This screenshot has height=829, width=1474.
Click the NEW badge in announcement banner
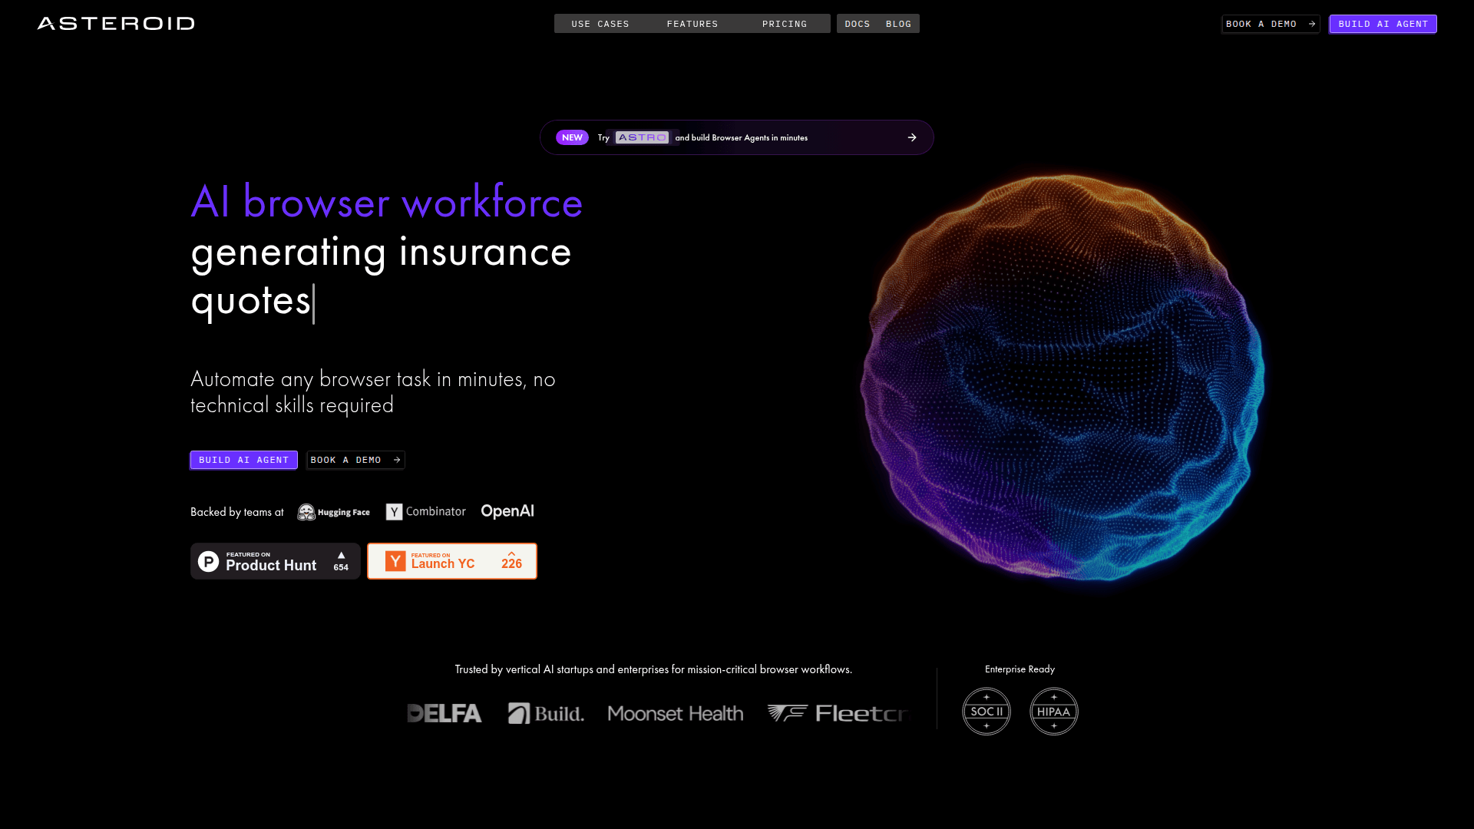(x=572, y=137)
